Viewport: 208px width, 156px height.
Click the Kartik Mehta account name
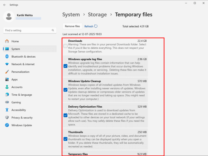tap(25, 15)
